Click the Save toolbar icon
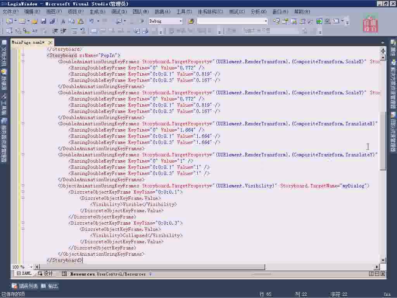Image resolution: width=397 pixels, height=298 pixels. coord(43,22)
